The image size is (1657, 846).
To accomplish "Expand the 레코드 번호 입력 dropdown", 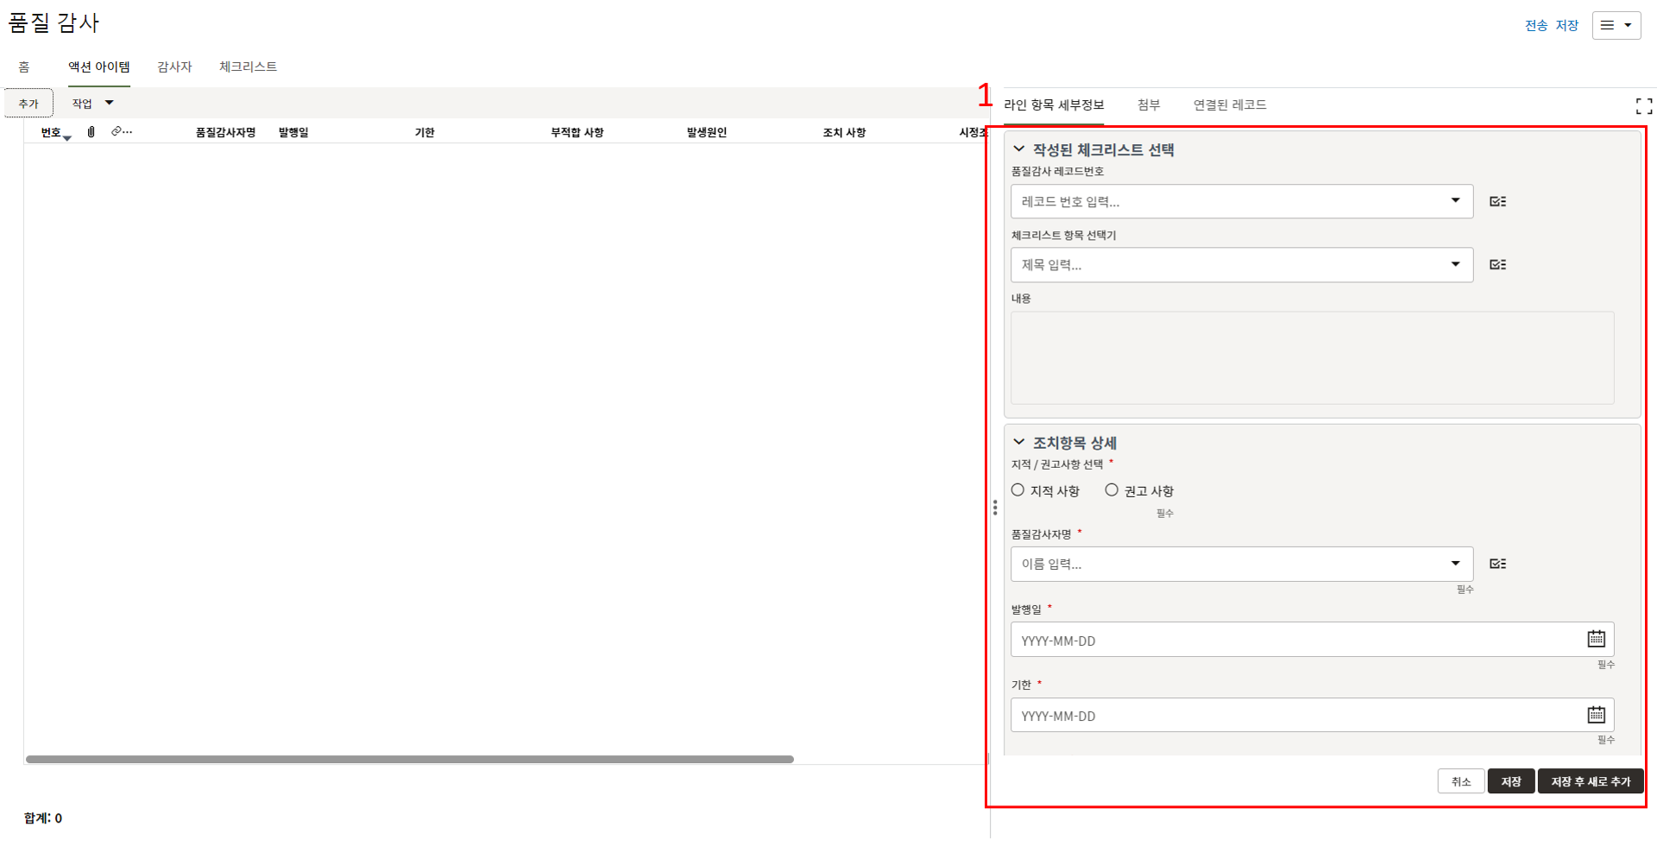I will pyautogui.click(x=1455, y=201).
